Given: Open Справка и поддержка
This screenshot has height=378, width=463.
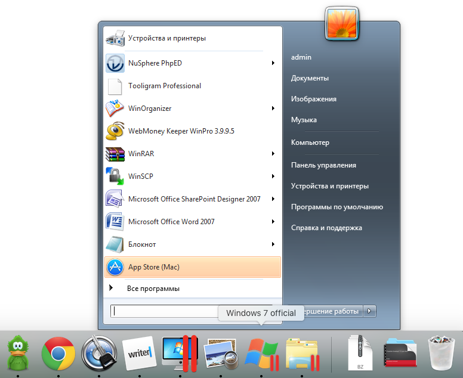Looking at the screenshot, I should tap(326, 228).
